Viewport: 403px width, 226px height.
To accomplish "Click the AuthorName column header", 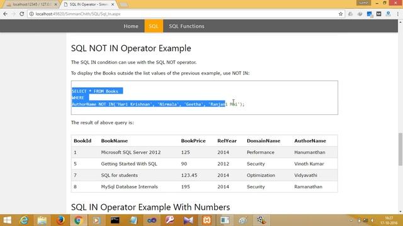I will [x=310, y=141].
